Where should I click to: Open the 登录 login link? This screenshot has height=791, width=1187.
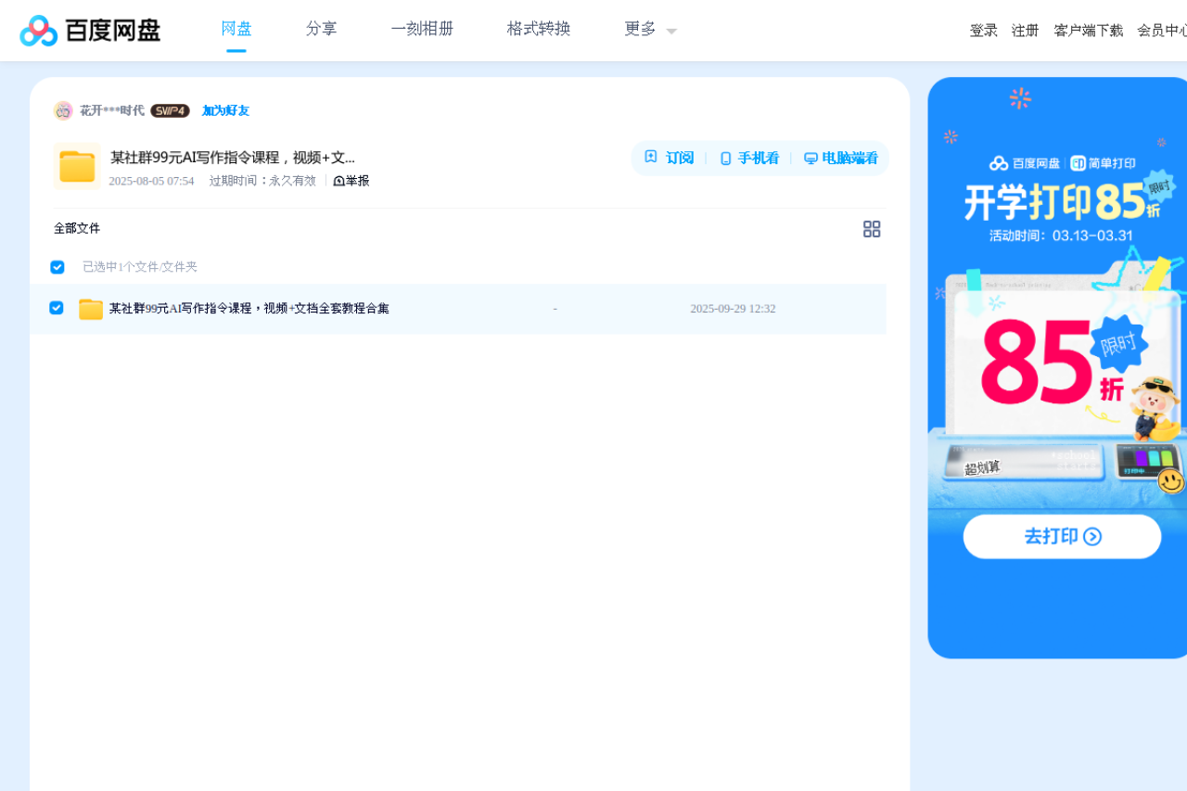tap(983, 30)
